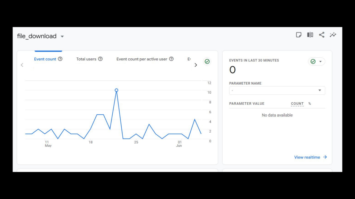Sort by the COUNT column header
The height and width of the screenshot is (199, 355).
click(x=297, y=104)
